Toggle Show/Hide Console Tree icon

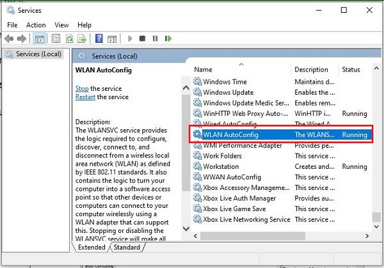pos(39,38)
